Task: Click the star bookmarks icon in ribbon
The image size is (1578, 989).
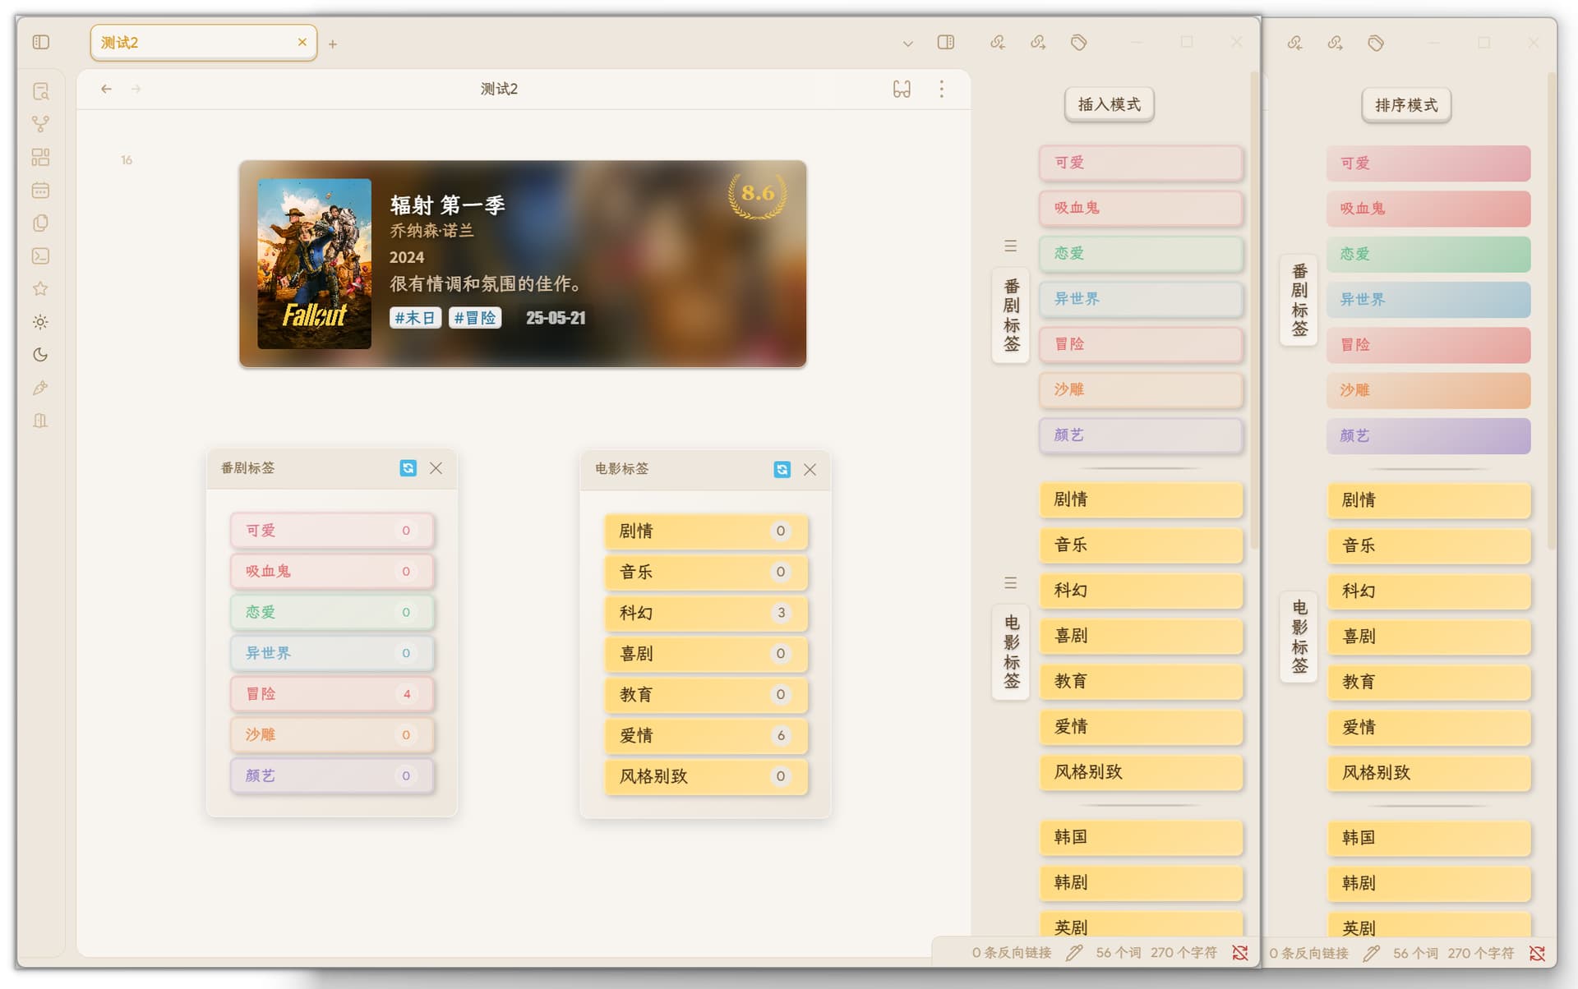Action: pyautogui.click(x=40, y=289)
